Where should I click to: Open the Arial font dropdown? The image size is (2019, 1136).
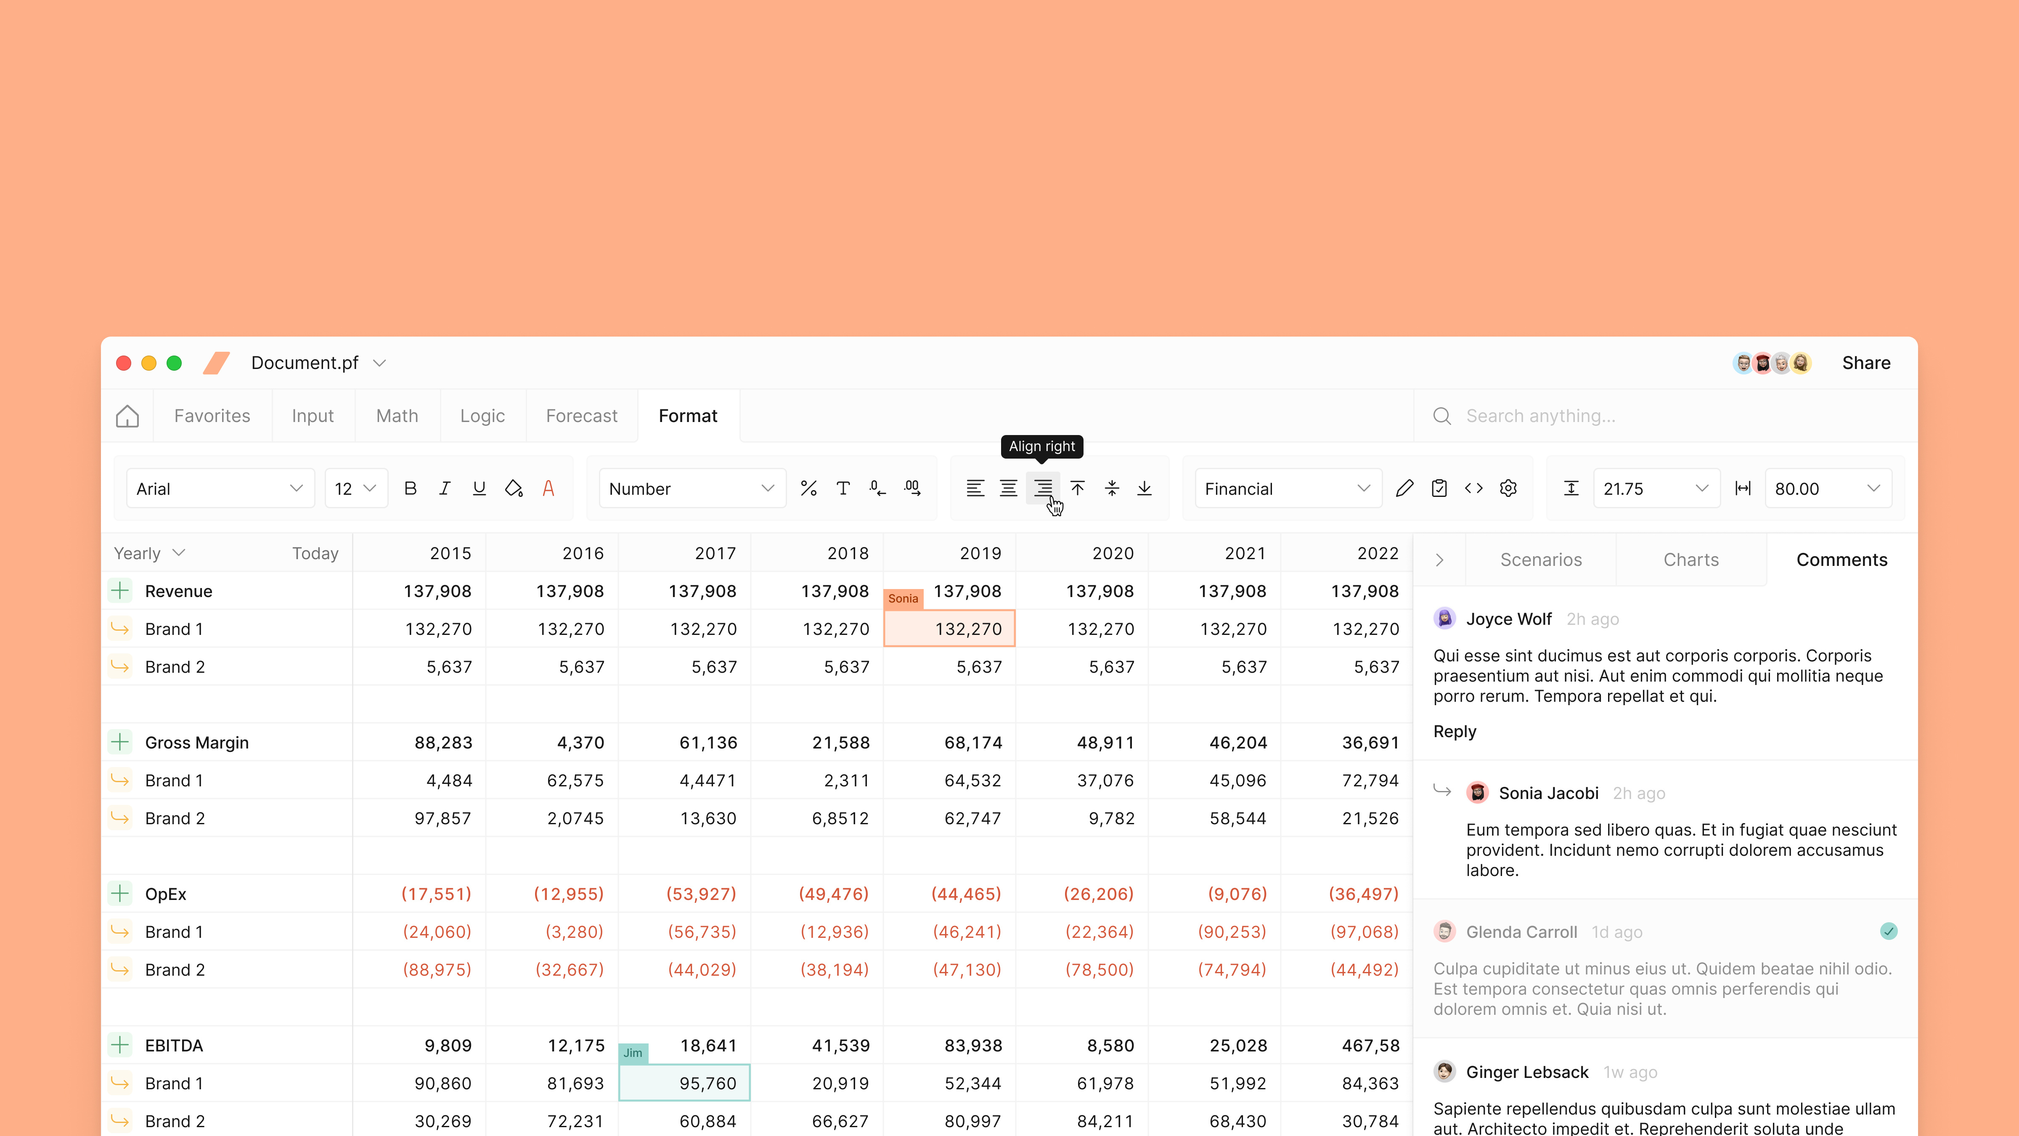[220, 488]
